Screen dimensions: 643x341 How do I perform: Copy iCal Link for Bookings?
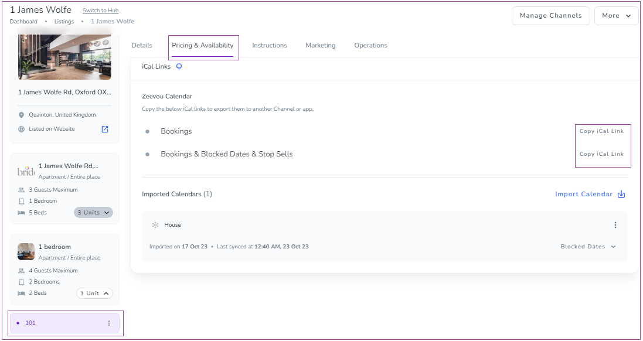point(601,131)
